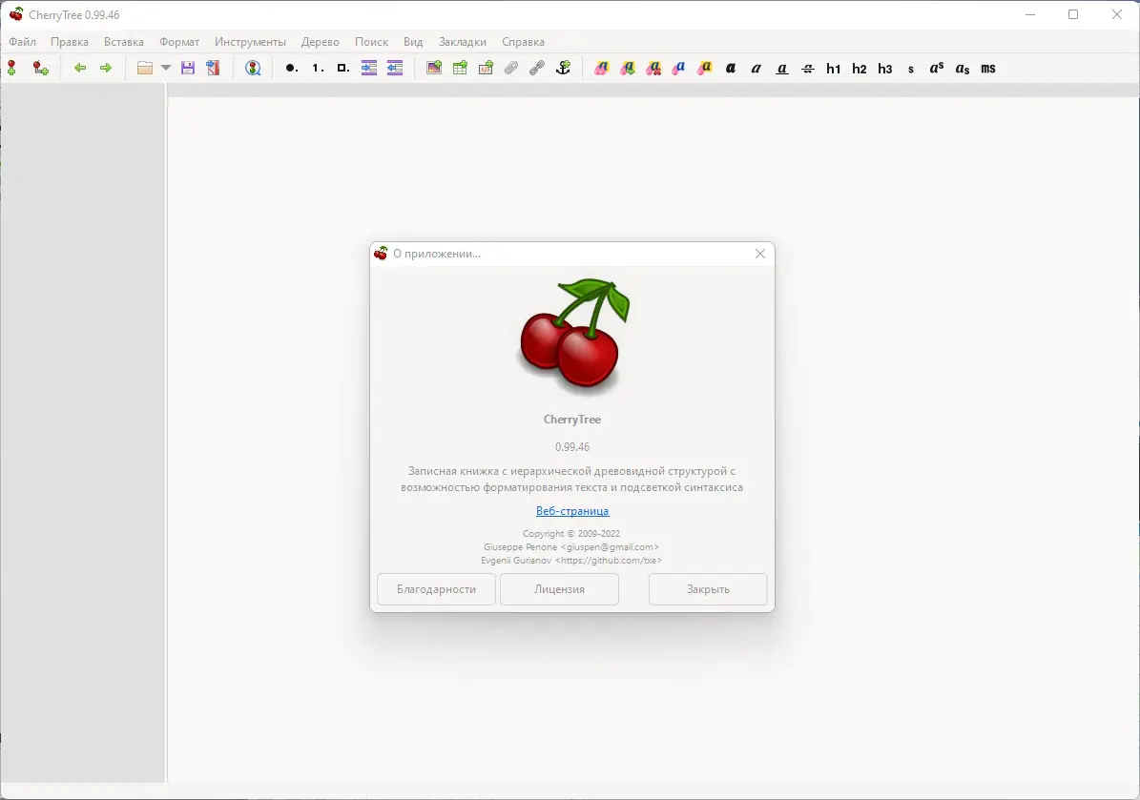Insert a file attachment with paperclip icon
The image size is (1140, 800).
[511, 69]
